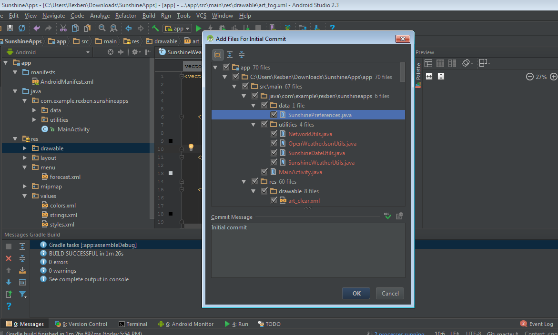Open the app run configuration dropdown
The image size is (558, 335).
tap(177, 28)
